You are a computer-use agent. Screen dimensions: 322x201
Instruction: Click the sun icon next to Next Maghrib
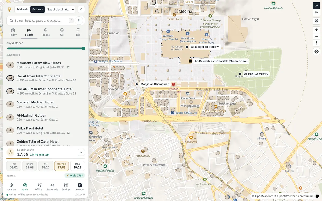(x=10, y=152)
